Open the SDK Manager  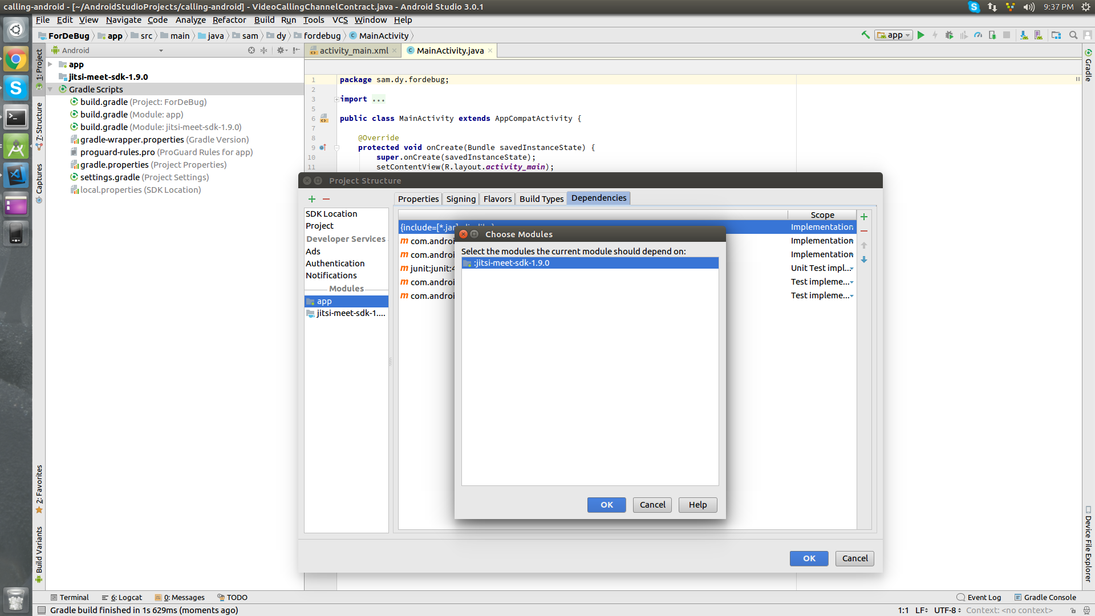coord(1024,35)
